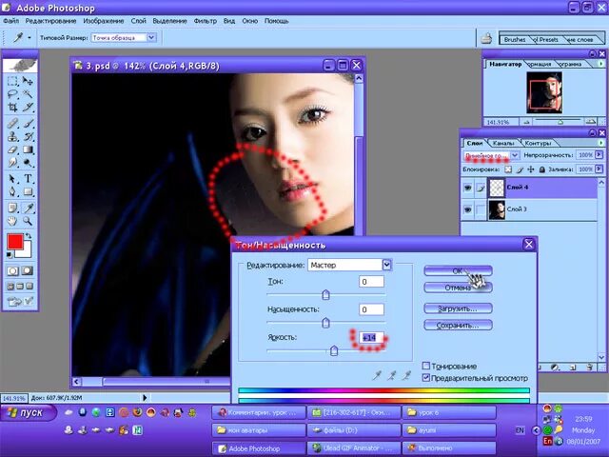Switch to the Каналы tab
609x457 pixels.
click(x=503, y=143)
